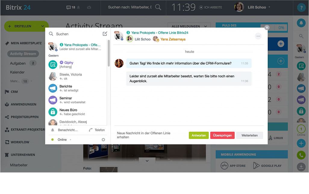309x194 pixels.
Task: Click the green Antworten button
Action: coord(199,135)
